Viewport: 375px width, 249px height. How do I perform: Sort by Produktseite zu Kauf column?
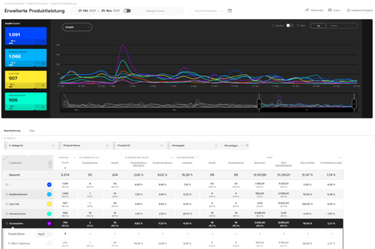coord(331,163)
